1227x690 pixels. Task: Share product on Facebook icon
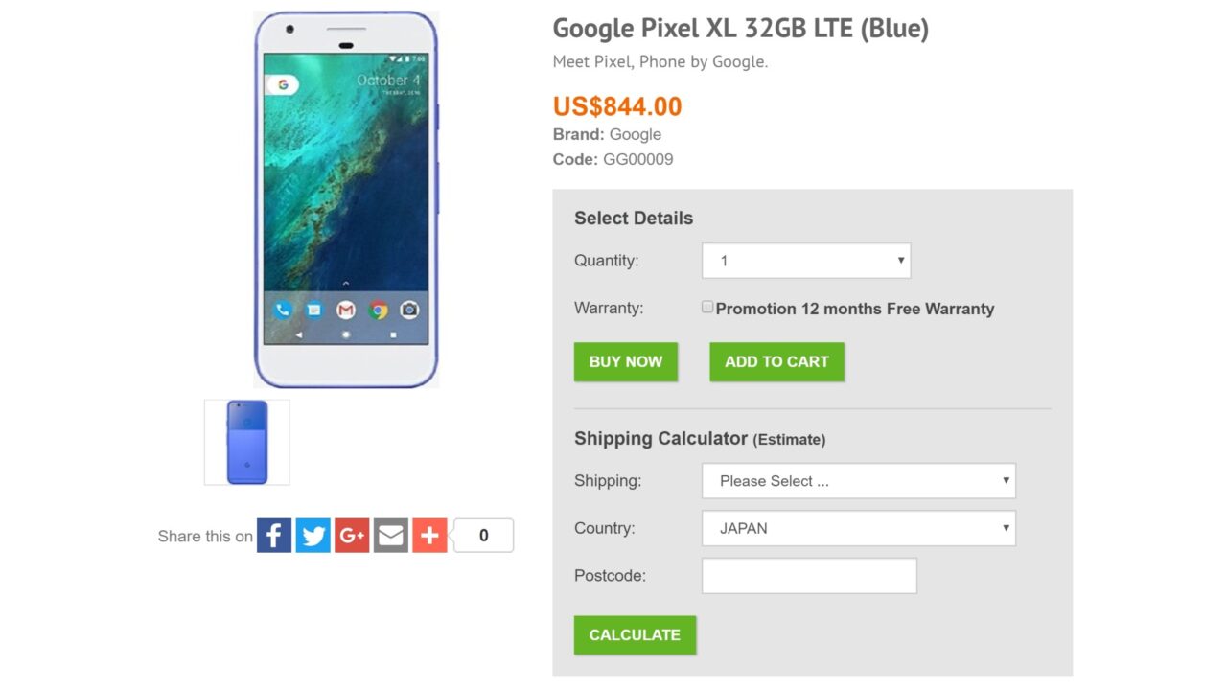tap(274, 535)
